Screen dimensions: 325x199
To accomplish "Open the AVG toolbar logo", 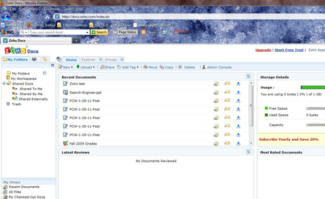I will coord(8,32).
